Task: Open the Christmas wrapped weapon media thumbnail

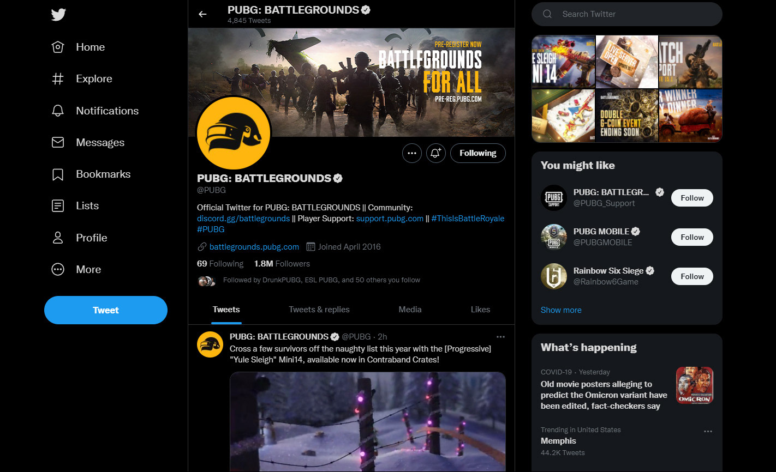Action: [x=563, y=116]
